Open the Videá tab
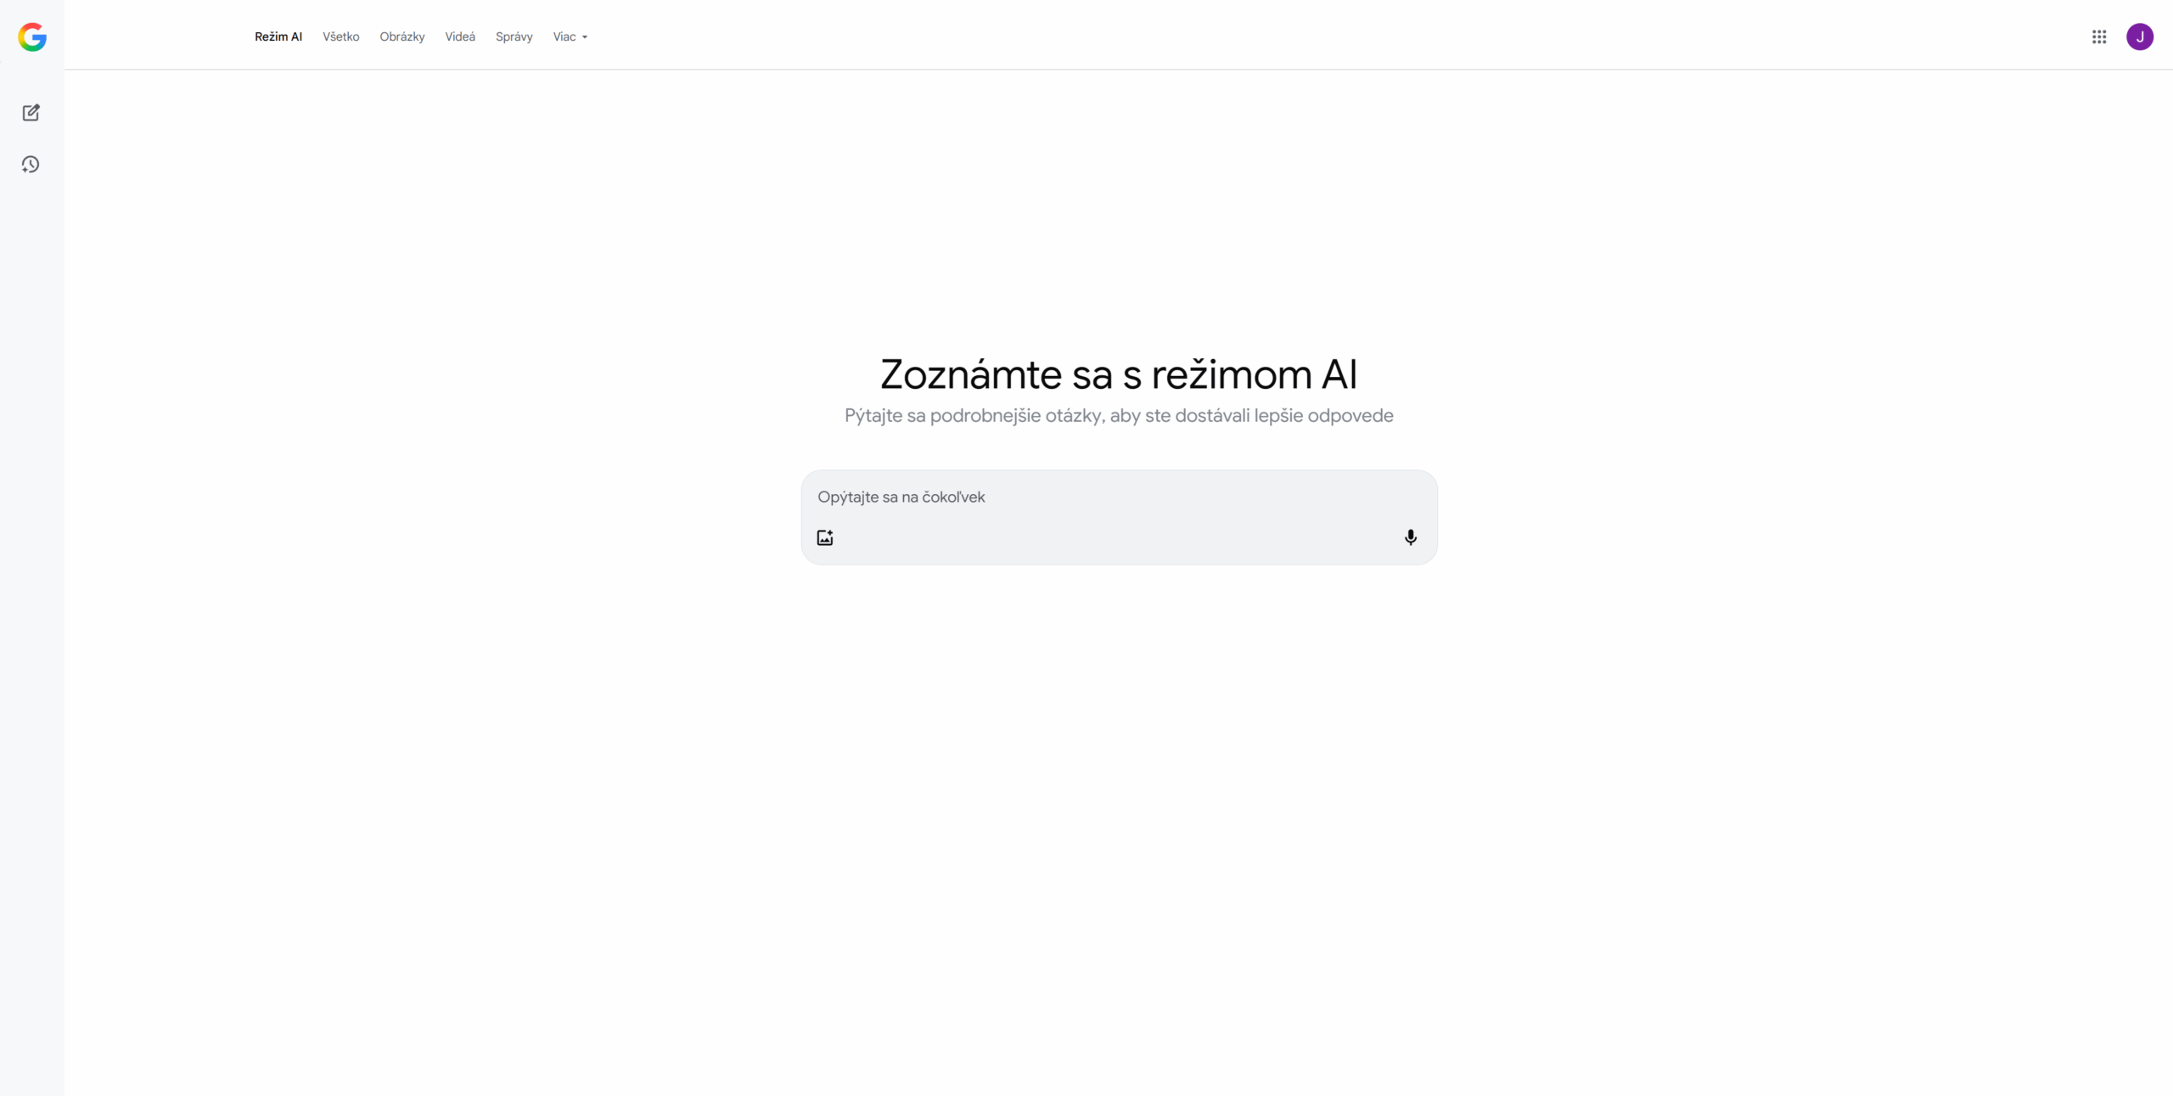The height and width of the screenshot is (1096, 2173). click(x=460, y=37)
